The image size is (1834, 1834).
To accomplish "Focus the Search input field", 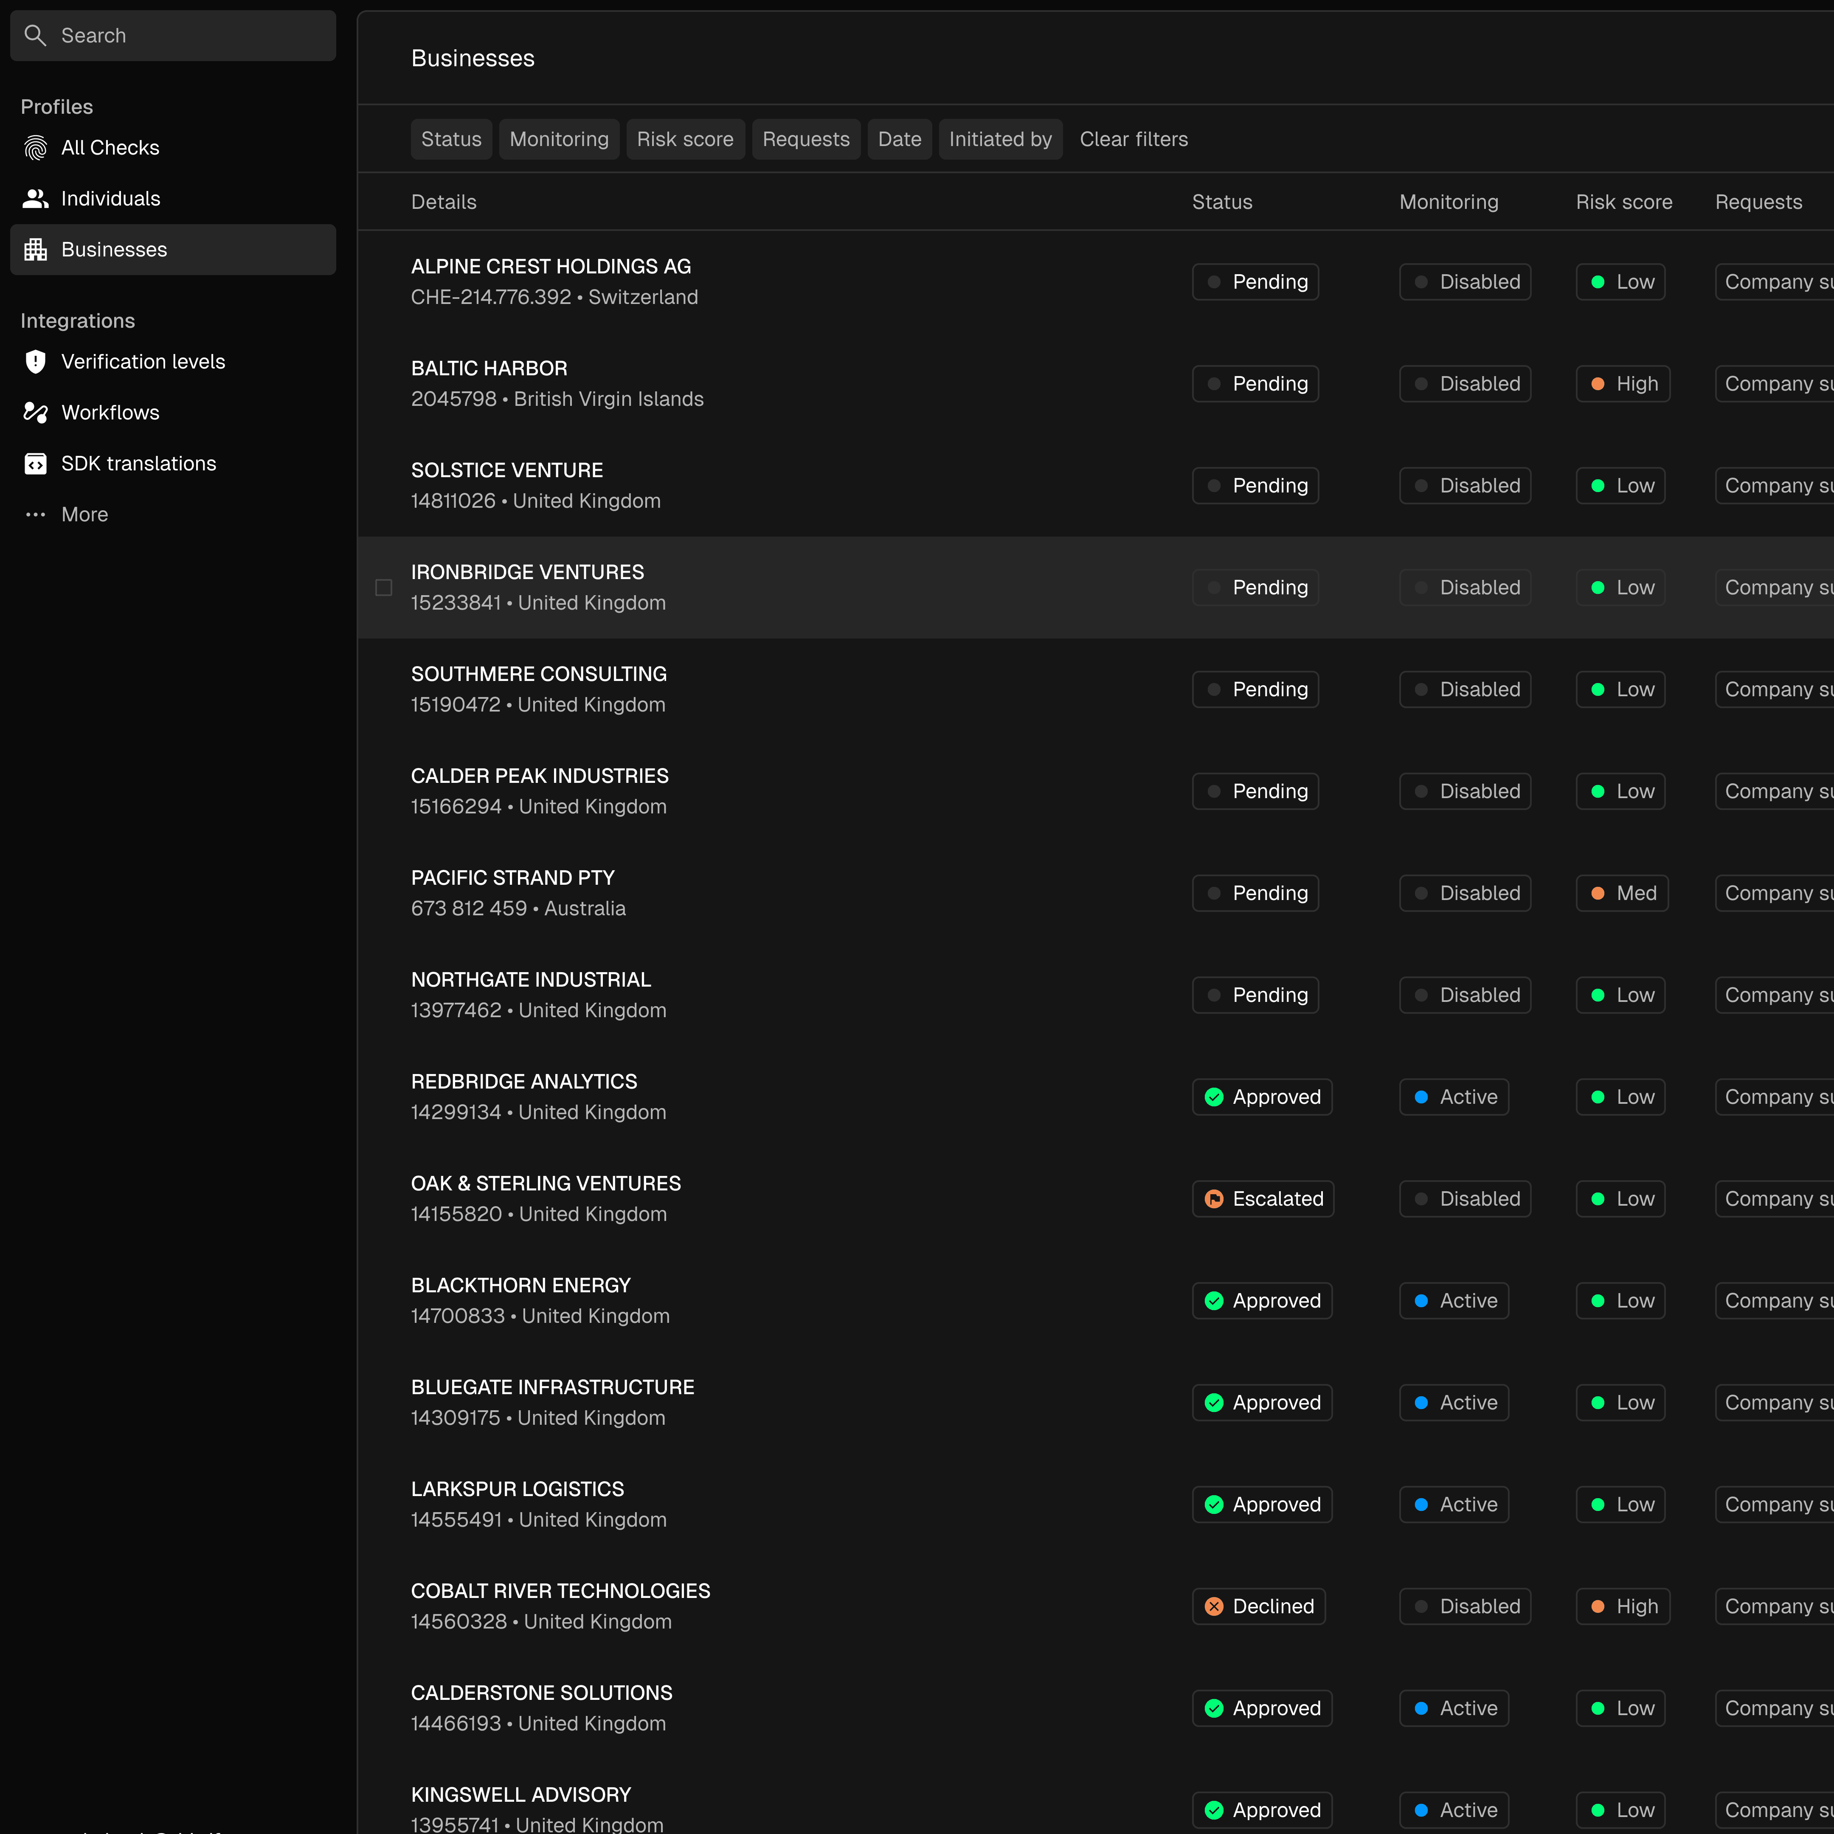I will click(190, 35).
